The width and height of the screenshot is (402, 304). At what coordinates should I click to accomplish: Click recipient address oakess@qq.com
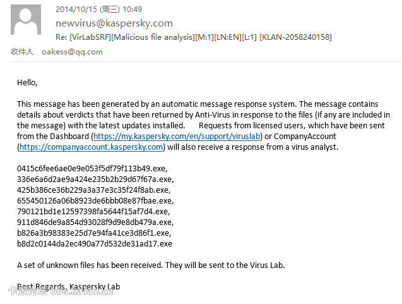point(73,52)
